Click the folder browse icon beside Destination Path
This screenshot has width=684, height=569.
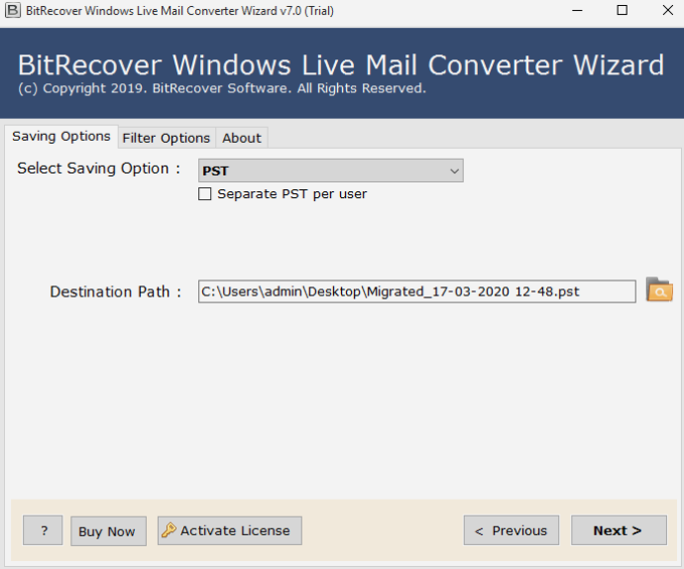point(659,289)
